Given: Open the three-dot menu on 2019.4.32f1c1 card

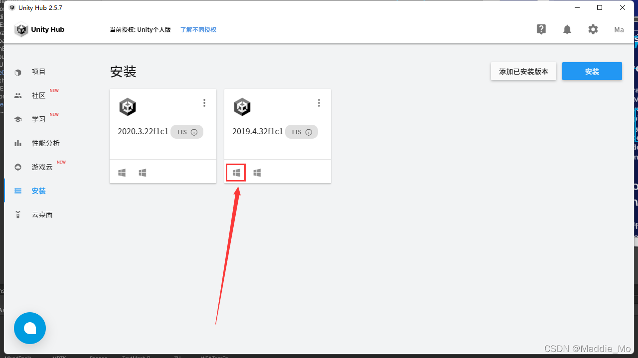Looking at the screenshot, I should pos(319,103).
